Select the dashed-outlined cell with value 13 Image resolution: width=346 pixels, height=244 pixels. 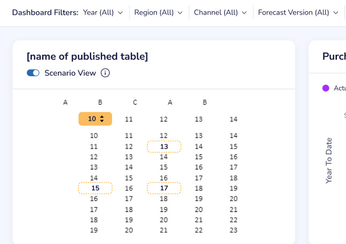(164, 146)
